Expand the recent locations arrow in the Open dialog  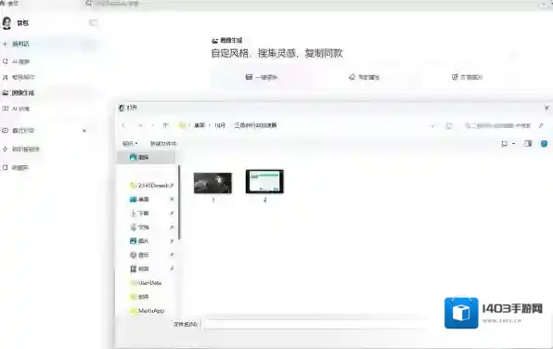tap(153, 125)
